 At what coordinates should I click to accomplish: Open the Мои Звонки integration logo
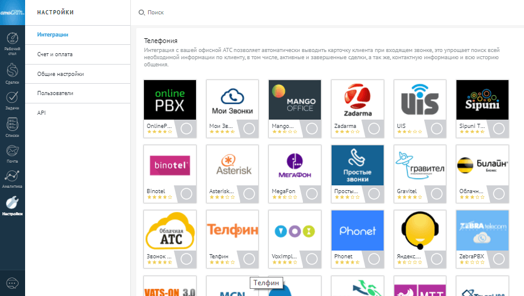point(232,100)
